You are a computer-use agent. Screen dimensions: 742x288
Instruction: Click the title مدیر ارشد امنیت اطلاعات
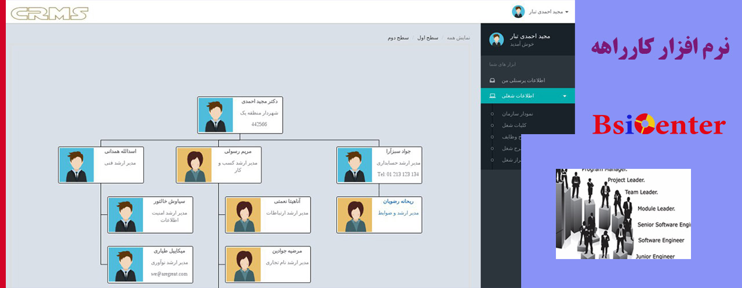click(169, 216)
